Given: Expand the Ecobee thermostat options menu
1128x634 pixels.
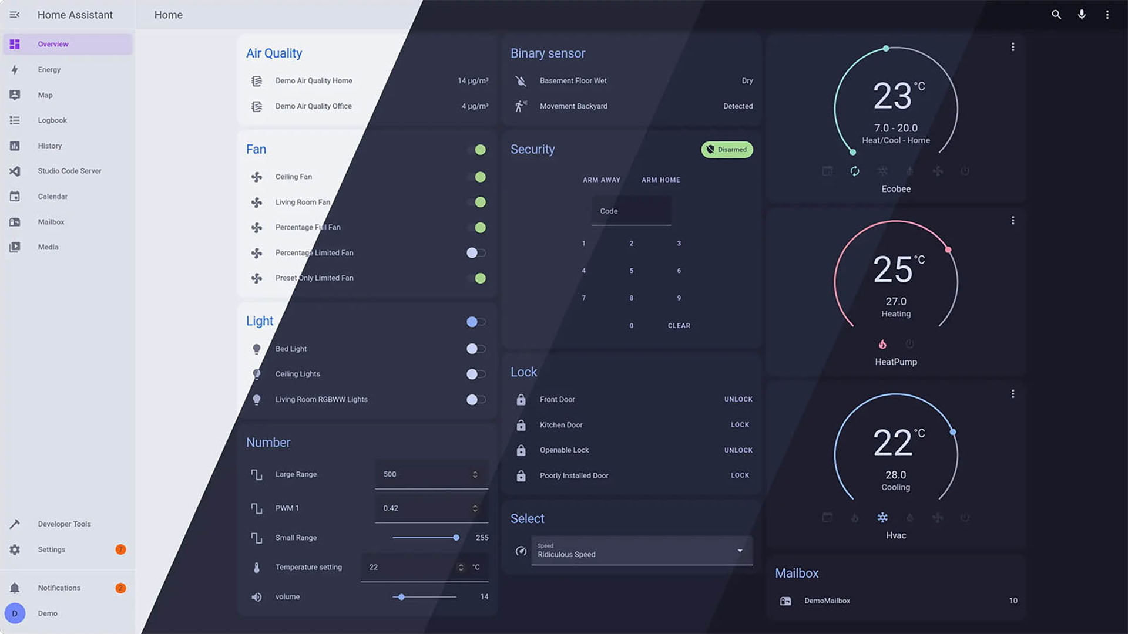Looking at the screenshot, I should click(1013, 46).
